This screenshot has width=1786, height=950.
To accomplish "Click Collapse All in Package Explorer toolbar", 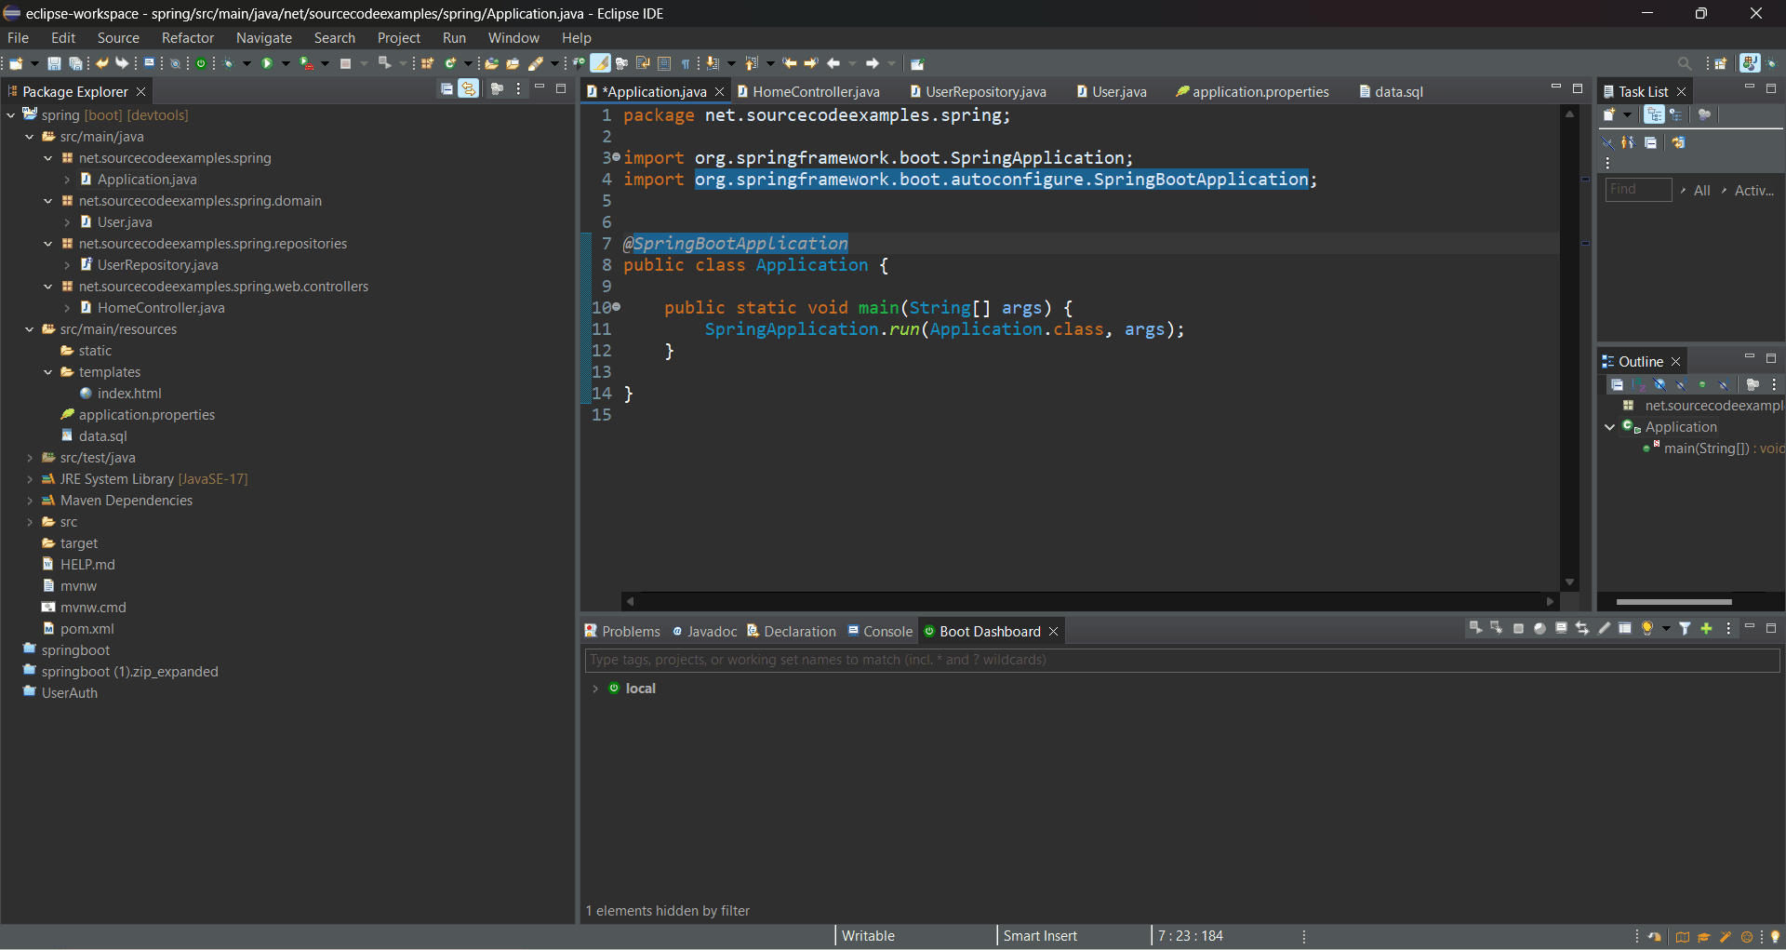I will click(x=446, y=89).
